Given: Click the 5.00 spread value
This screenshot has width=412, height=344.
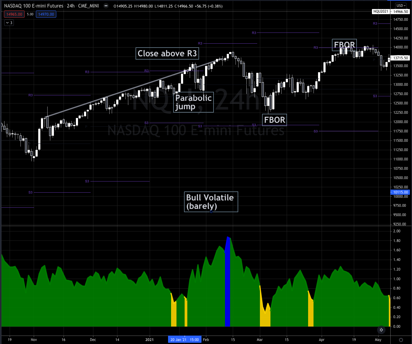Looking at the screenshot, I should coord(30,14).
